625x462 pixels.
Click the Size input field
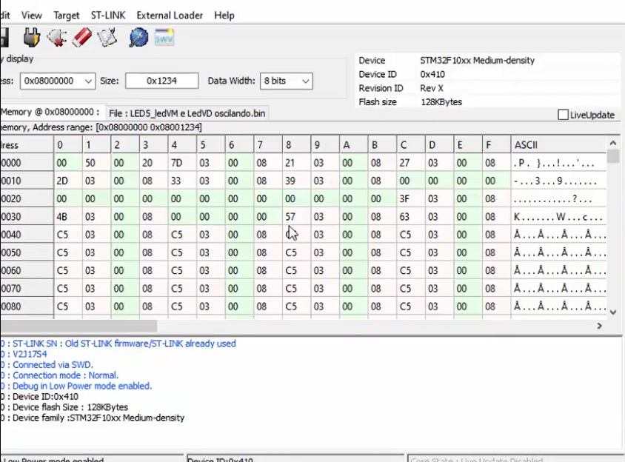(x=161, y=81)
